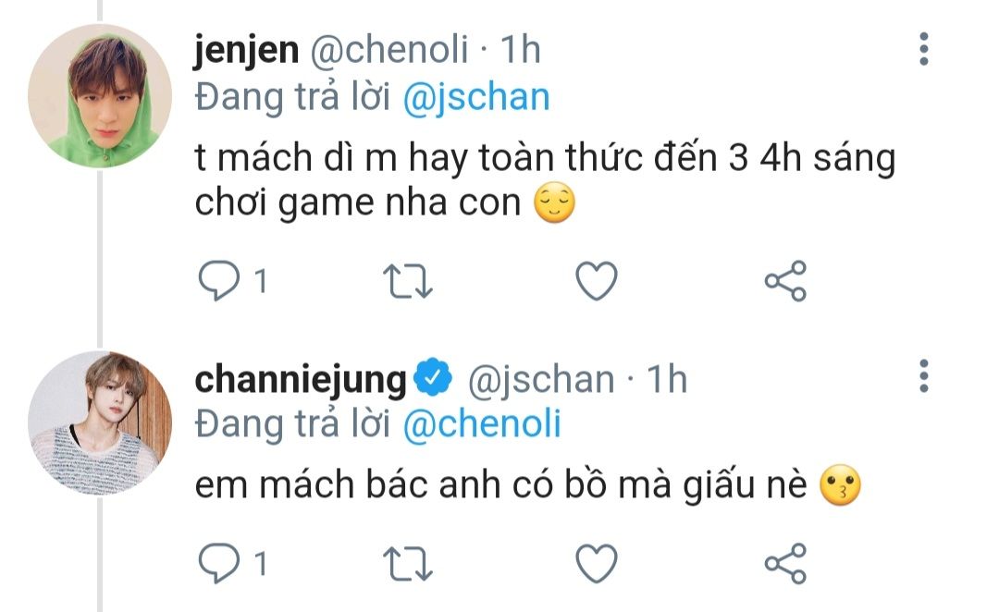Reply to jenjen's tweet about gaming
This screenshot has width=999, height=612.
pyautogui.click(x=219, y=281)
